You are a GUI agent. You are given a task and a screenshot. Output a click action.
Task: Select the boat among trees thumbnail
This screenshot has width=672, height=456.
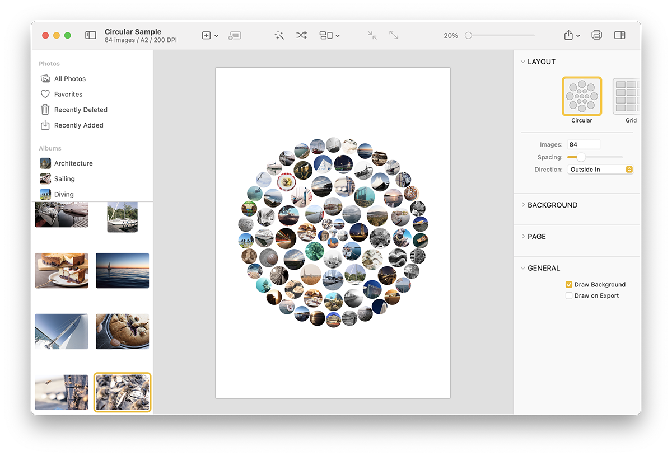pos(122,217)
